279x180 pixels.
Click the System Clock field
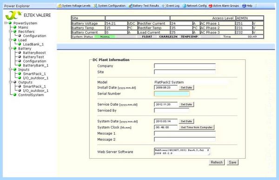coord(166,127)
